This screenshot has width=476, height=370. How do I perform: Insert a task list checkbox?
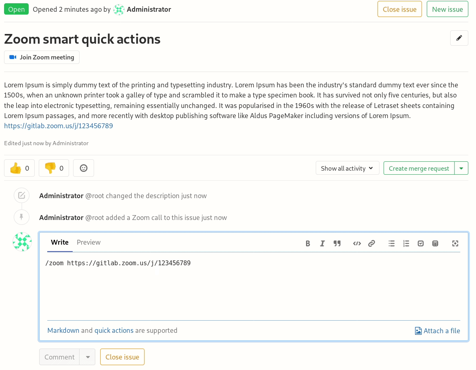coord(421,243)
